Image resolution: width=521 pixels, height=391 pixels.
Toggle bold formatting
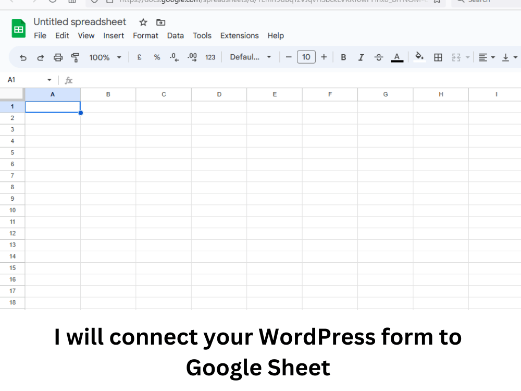[x=343, y=57]
